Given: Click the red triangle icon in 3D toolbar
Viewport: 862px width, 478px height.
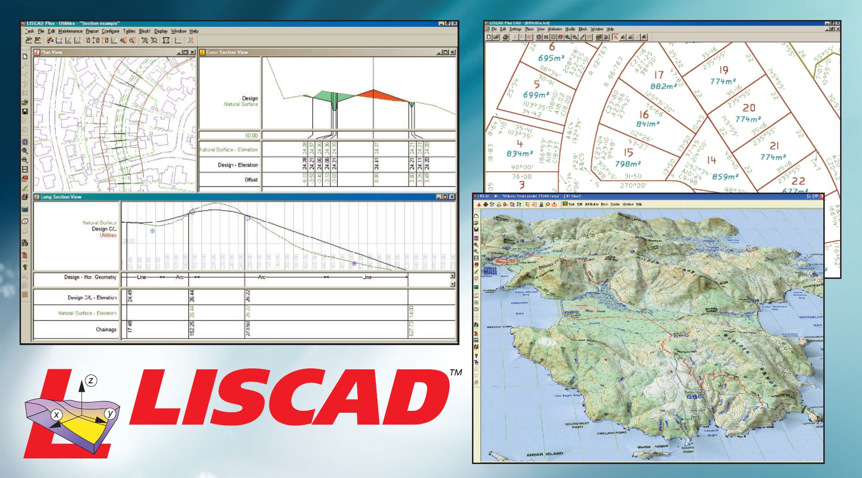Looking at the screenshot, I should click(x=478, y=204).
